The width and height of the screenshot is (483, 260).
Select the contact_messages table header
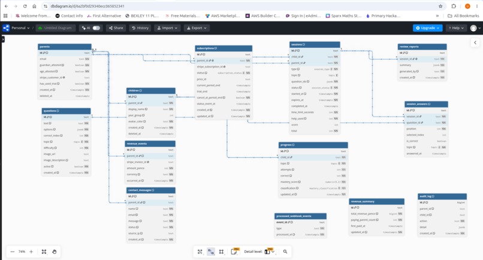151,190
